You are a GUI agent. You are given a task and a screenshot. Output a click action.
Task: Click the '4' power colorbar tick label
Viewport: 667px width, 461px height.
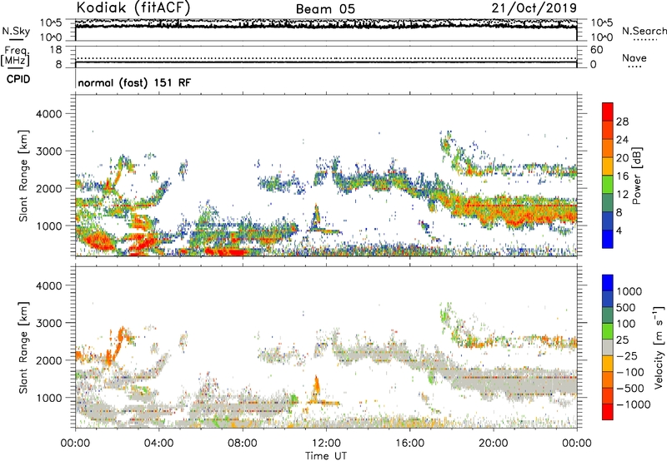click(619, 230)
